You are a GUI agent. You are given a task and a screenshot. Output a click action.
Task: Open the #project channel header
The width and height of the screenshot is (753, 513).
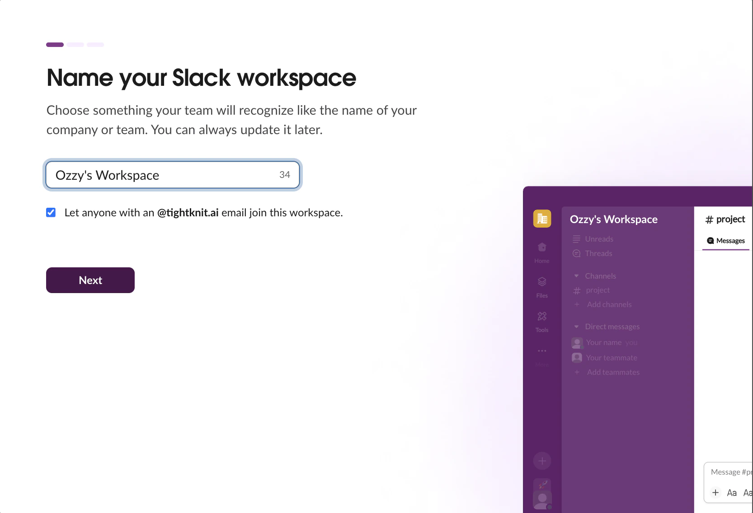[x=725, y=219]
